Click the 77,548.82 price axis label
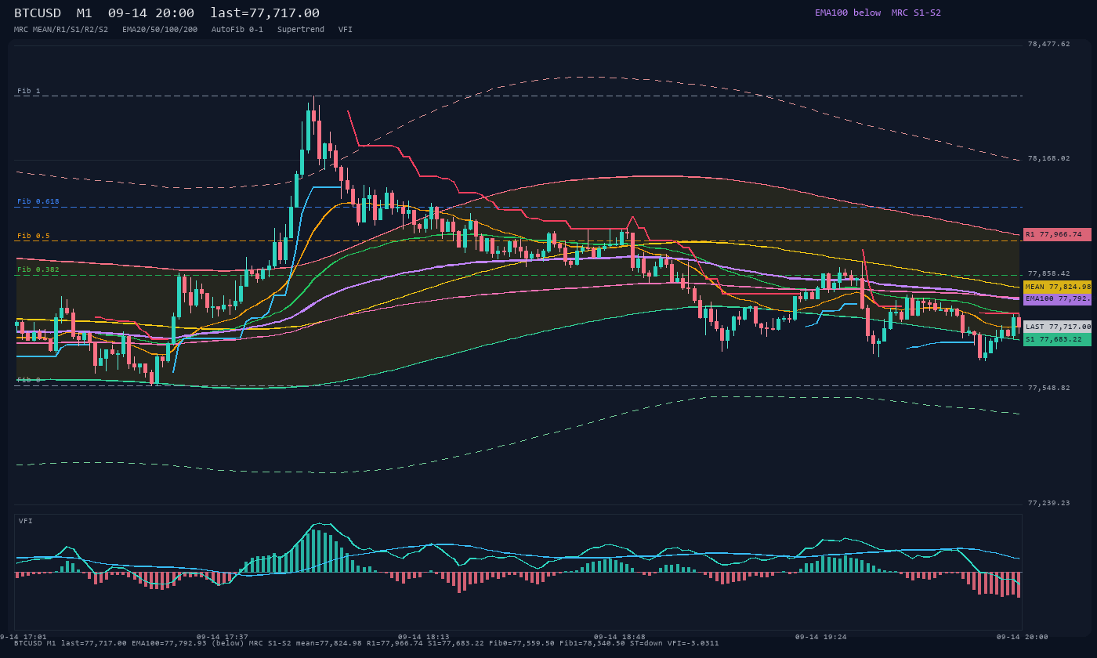Image resolution: width=1097 pixels, height=658 pixels. pos(1048,388)
